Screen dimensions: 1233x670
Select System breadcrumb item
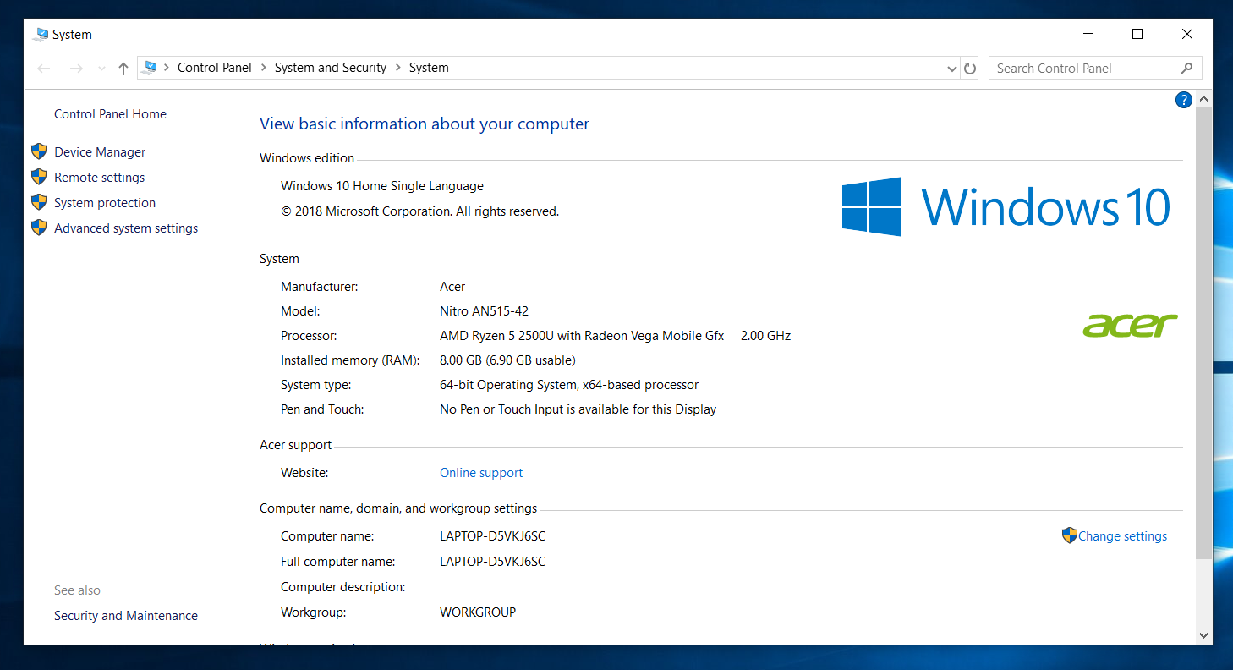point(429,68)
